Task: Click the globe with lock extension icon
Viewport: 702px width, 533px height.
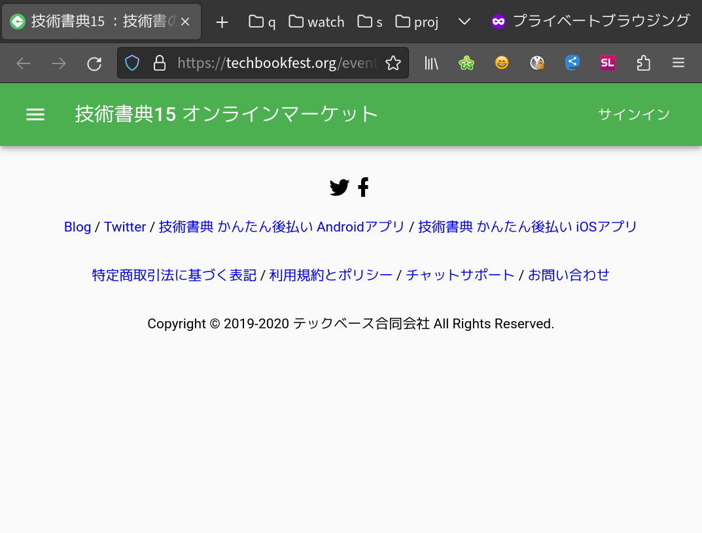Action: (536, 63)
